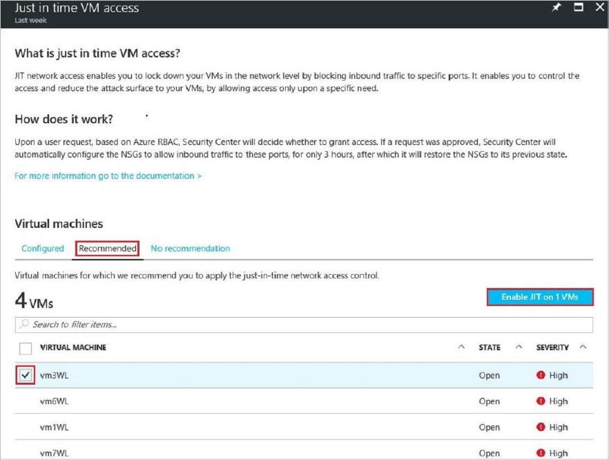
Task: Toggle the select all virtual machines checkbox
Action: tap(26, 347)
